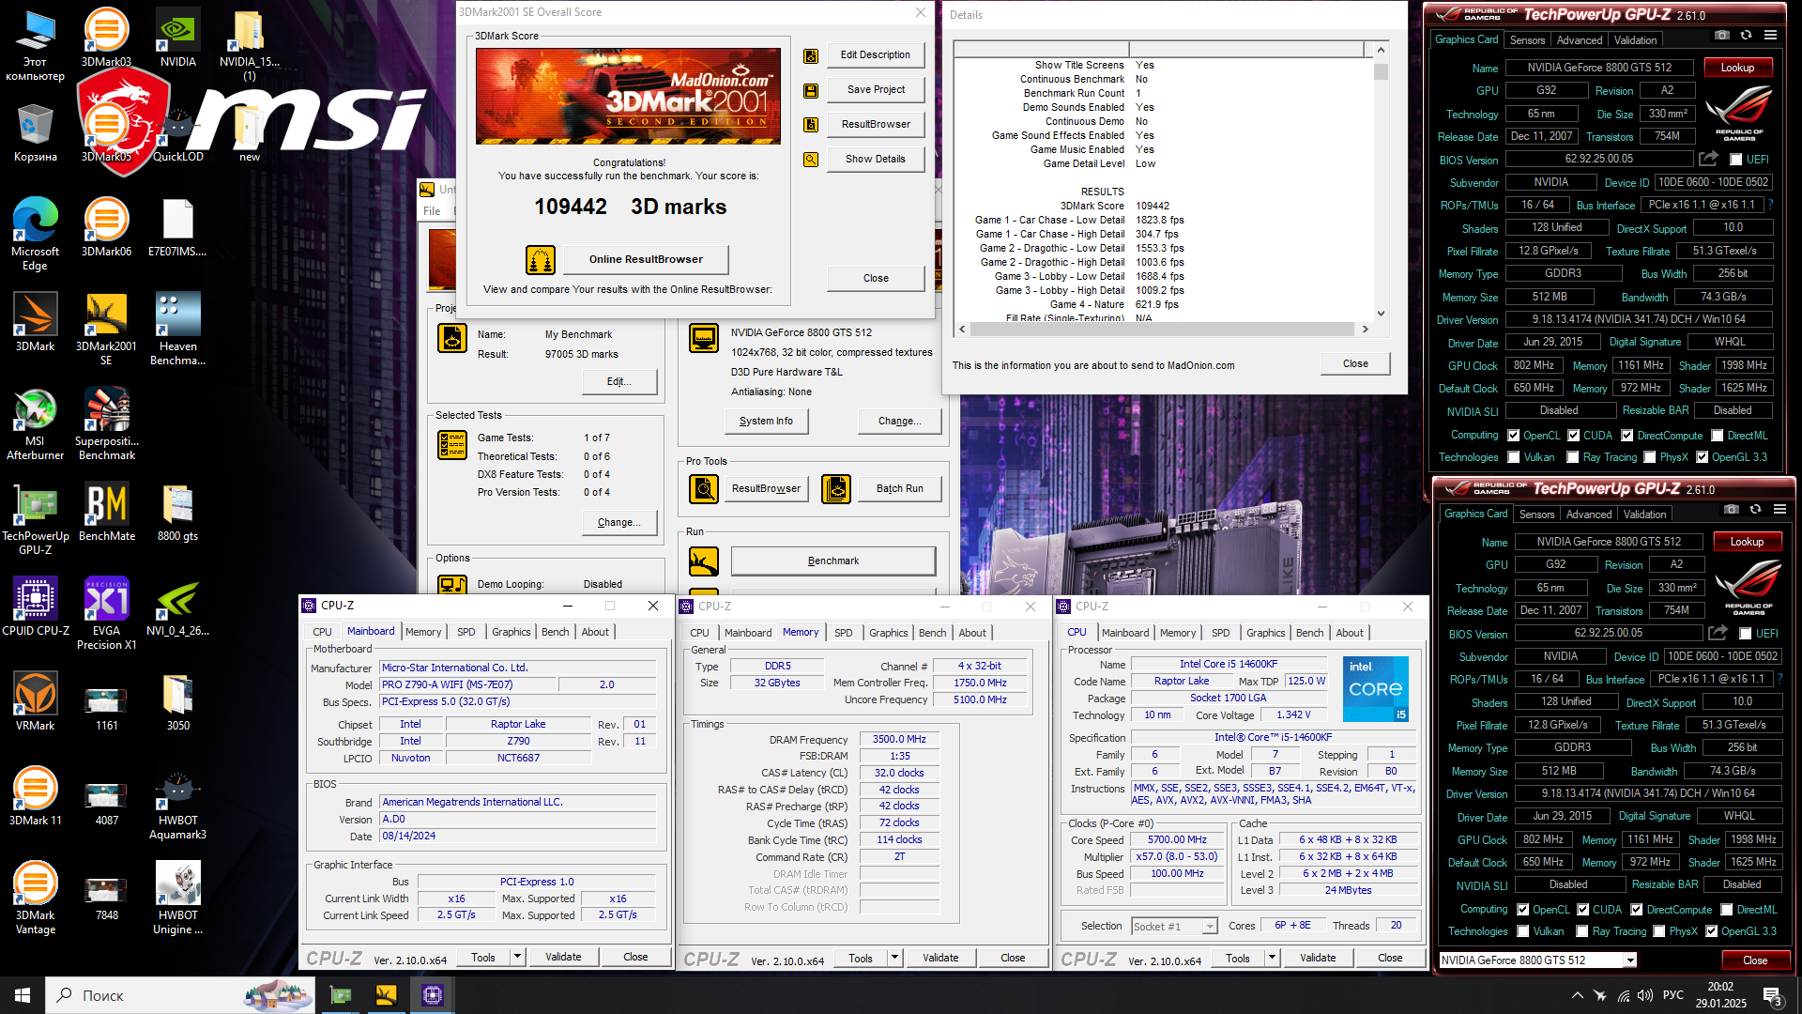Toggle CUDA checkbox in upper GPU-Z
This screenshot has width=1802, height=1014.
coord(1573,436)
